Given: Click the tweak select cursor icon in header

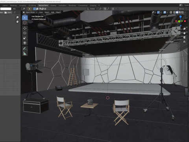Looking at the screenshot, I should pos(30,9).
